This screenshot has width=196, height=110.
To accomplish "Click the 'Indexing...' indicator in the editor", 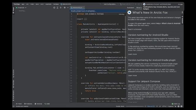I will coord(122,14).
